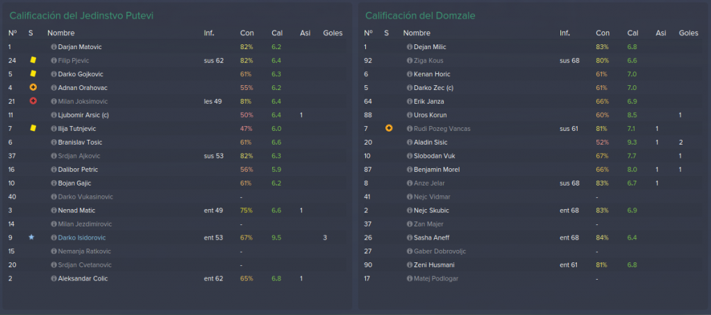Select the Aleksandar Colic row name
The height and width of the screenshot is (315, 711).
(x=83, y=278)
